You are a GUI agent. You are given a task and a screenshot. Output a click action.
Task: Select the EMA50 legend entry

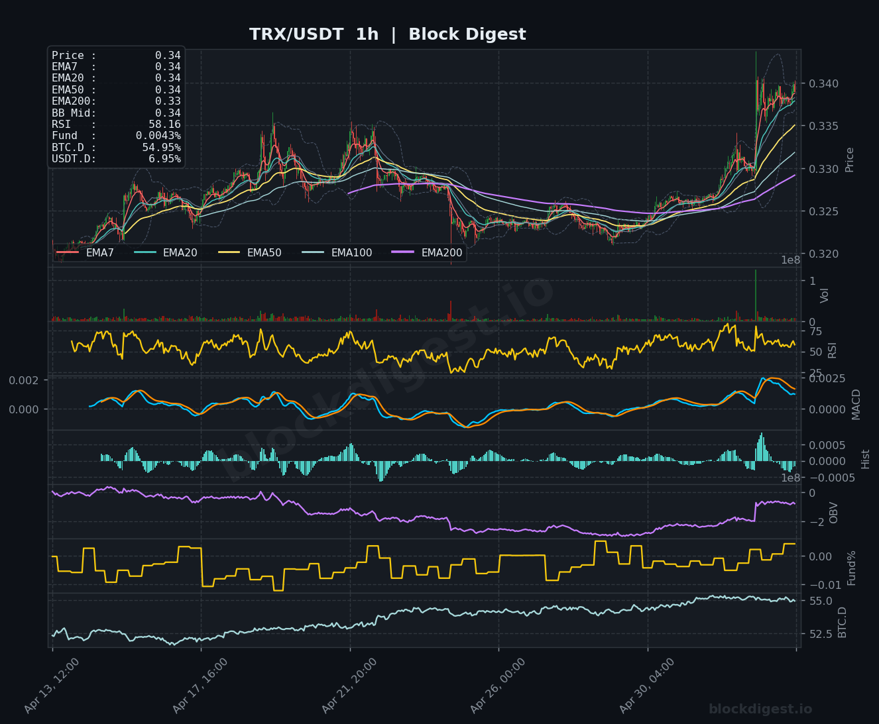250,252
